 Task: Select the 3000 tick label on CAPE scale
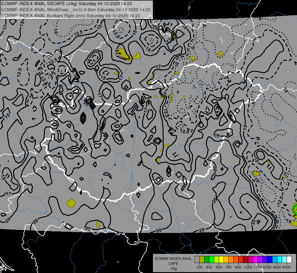pos(277,267)
